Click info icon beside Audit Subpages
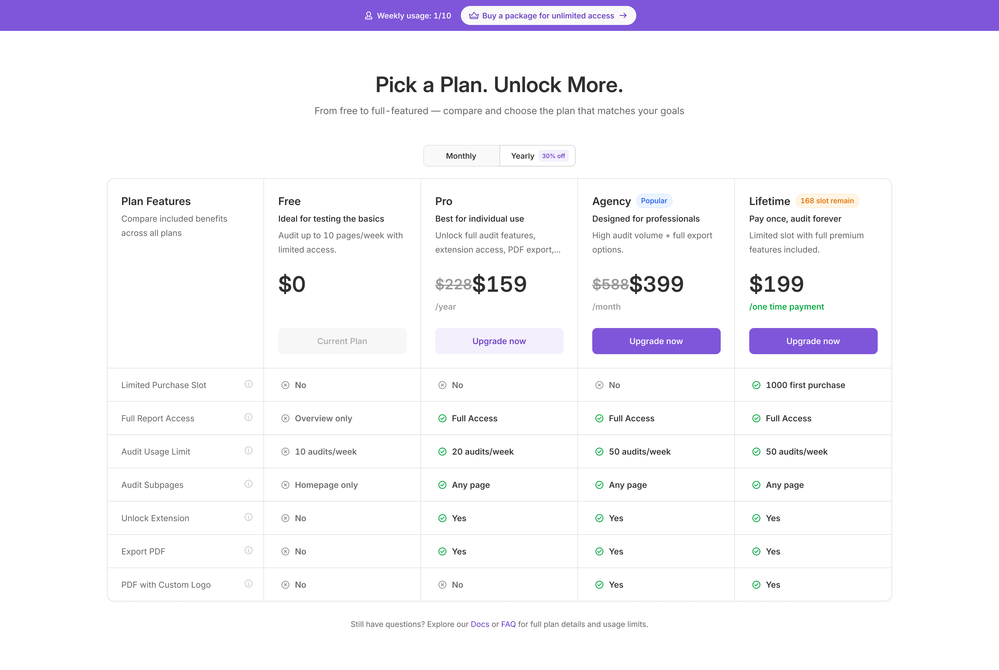 pos(248,484)
